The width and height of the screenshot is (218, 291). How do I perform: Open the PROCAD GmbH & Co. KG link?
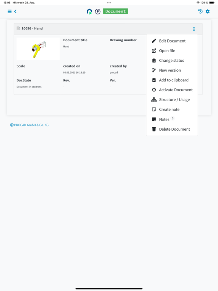(29, 125)
